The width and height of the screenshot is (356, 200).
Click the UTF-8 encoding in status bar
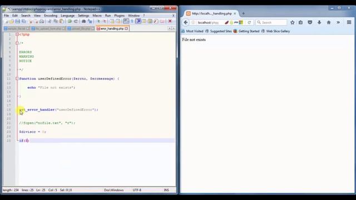pyautogui.click(x=137, y=190)
